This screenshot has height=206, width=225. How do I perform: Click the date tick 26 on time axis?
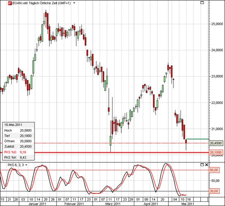[52, 199]
